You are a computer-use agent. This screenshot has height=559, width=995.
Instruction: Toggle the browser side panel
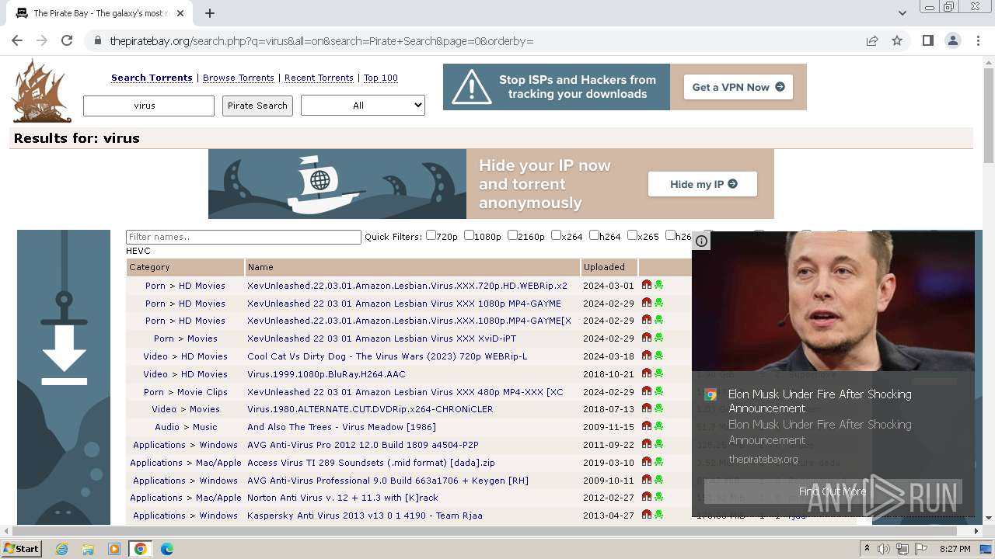coord(927,40)
